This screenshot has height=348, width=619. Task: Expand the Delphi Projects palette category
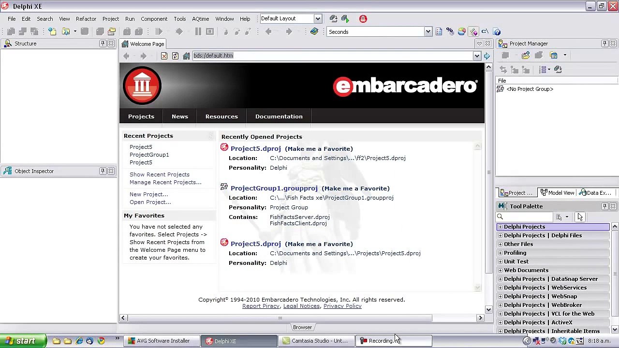coord(500,227)
